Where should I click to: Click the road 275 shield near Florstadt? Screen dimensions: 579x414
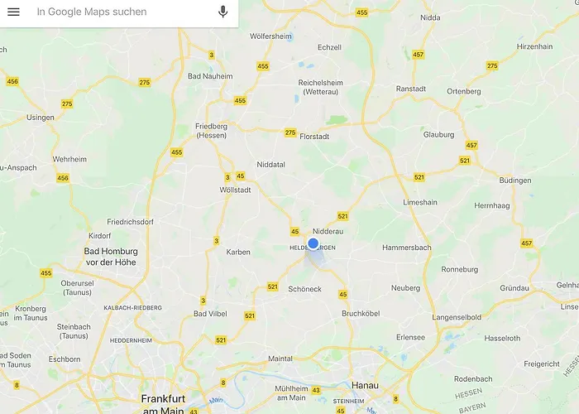[x=290, y=132]
